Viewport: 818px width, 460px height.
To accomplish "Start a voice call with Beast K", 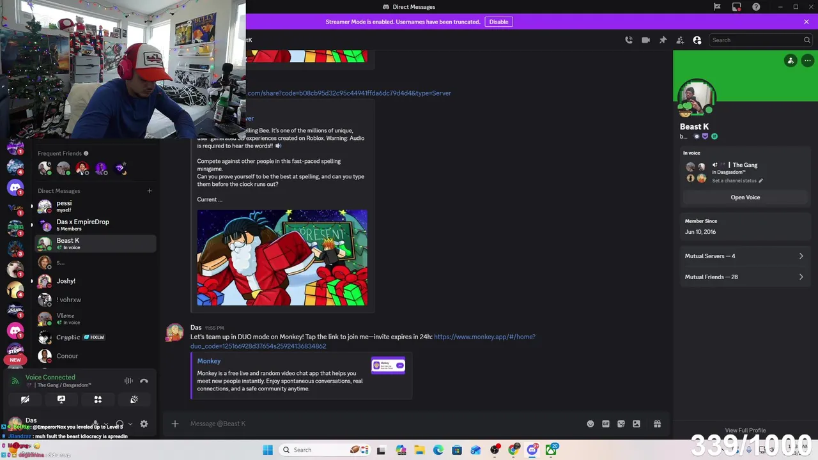I will pyautogui.click(x=629, y=40).
